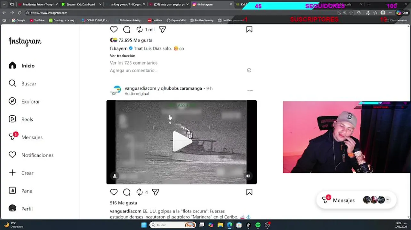The height and width of the screenshot is (230, 411).
Task: Repost the vanguardiacom post showing 4
Action: [x=140, y=192]
